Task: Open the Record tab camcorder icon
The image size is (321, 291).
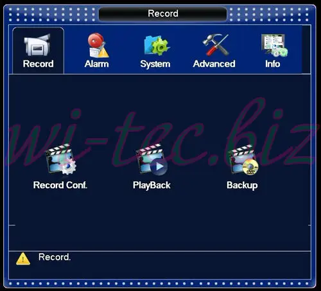Action: [37, 45]
